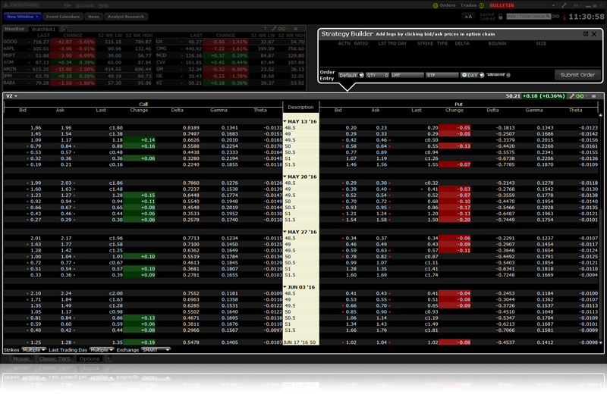Click magnifier in Ticker Lookup field

[x=547, y=16]
